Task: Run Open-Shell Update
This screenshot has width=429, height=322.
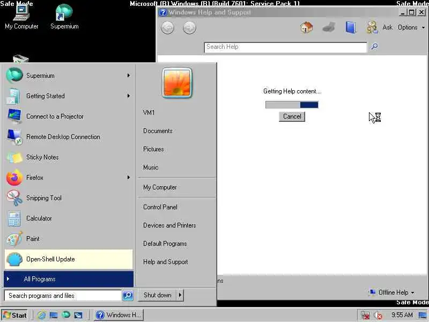Action: point(69,259)
